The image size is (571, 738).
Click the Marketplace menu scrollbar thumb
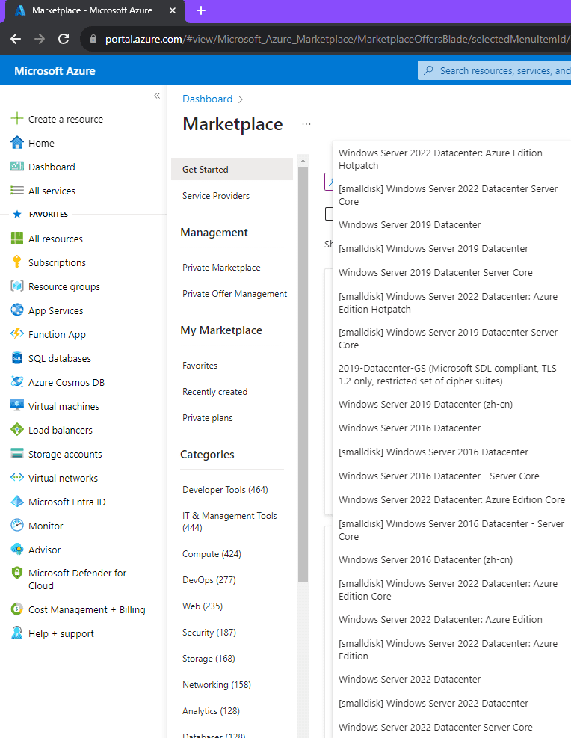pos(303,375)
